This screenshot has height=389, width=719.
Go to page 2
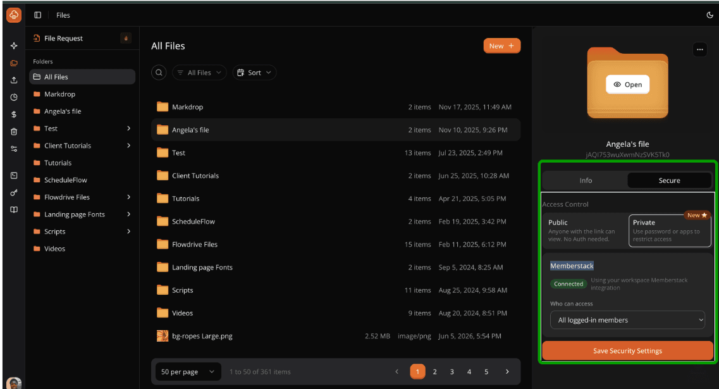tap(434, 371)
